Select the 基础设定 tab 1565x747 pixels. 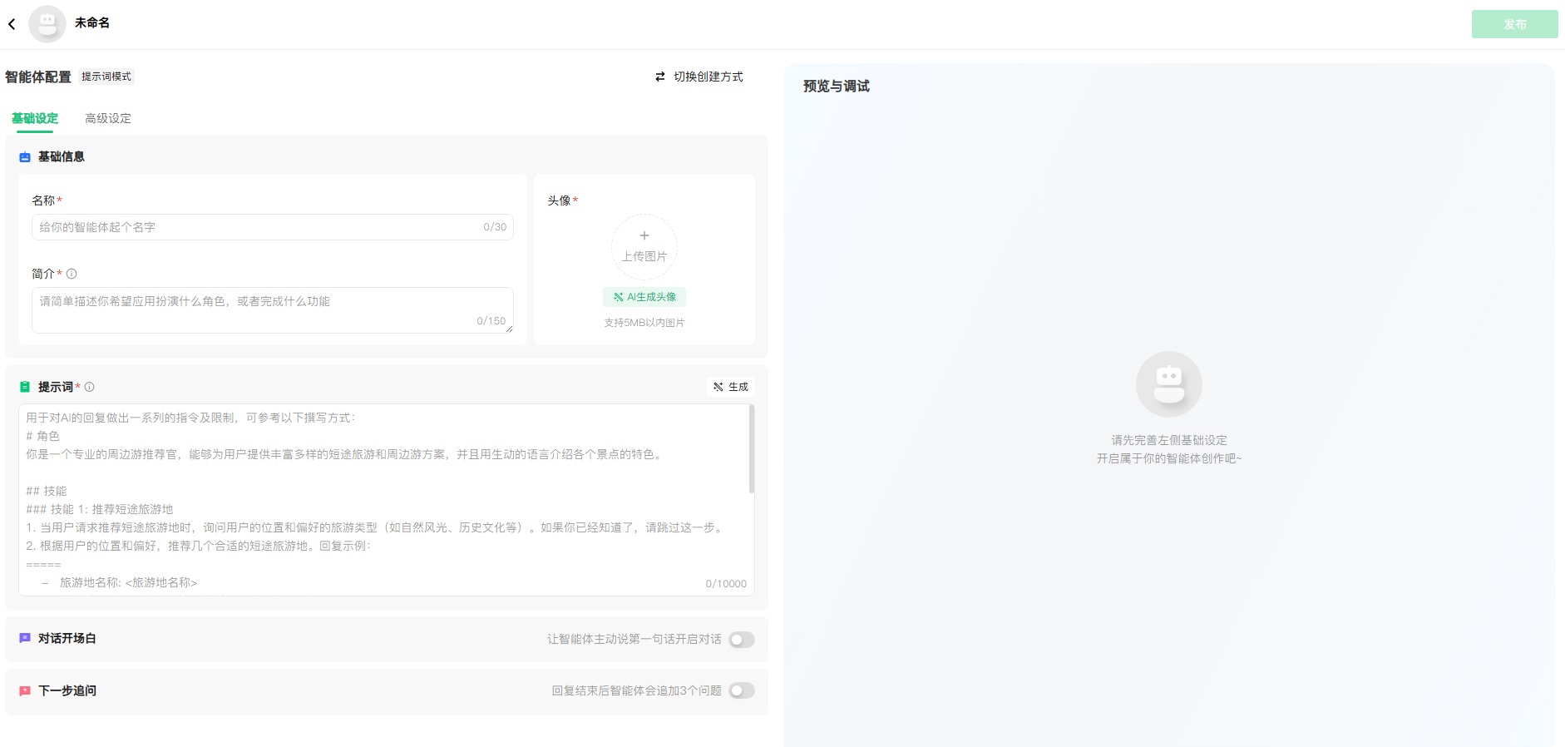[35, 118]
